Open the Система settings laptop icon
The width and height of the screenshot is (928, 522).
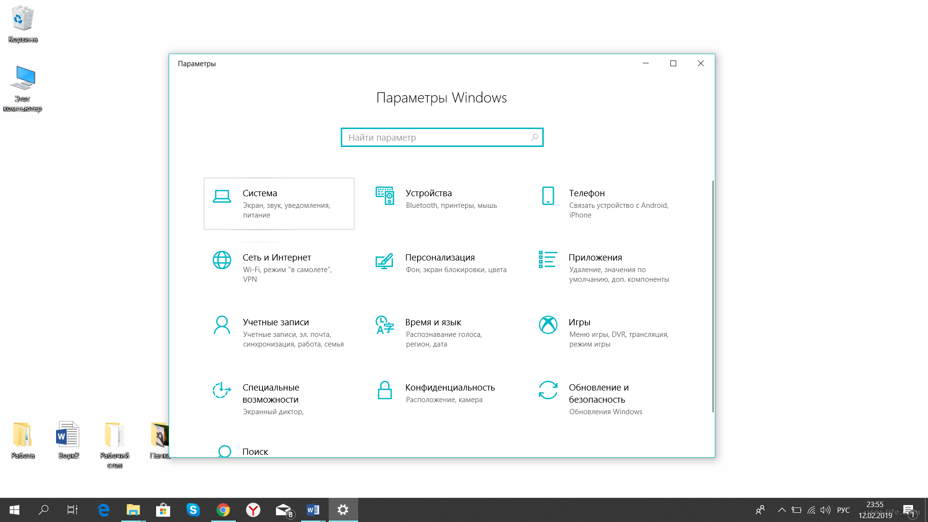[222, 196]
